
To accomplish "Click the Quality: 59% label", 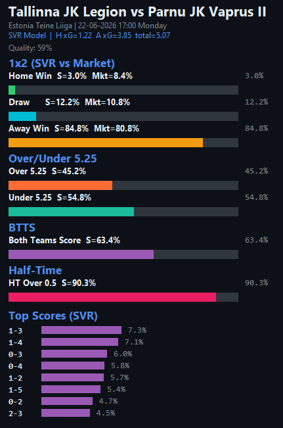I will click(30, 48).
